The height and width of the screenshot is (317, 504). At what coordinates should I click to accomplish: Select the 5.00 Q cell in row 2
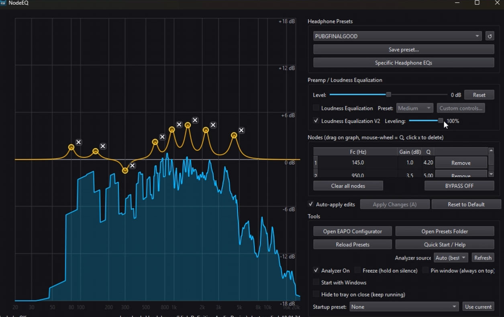(428, 175)
